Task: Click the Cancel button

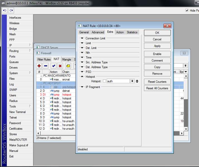Action: tap(157, 39)
